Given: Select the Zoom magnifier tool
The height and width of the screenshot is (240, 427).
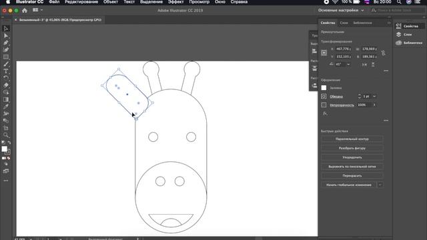Looking at the screenshot, I should coord(6,135).
